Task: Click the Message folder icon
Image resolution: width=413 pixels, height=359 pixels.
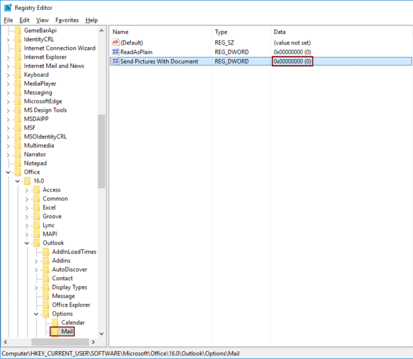Action: tap(46, 296)
